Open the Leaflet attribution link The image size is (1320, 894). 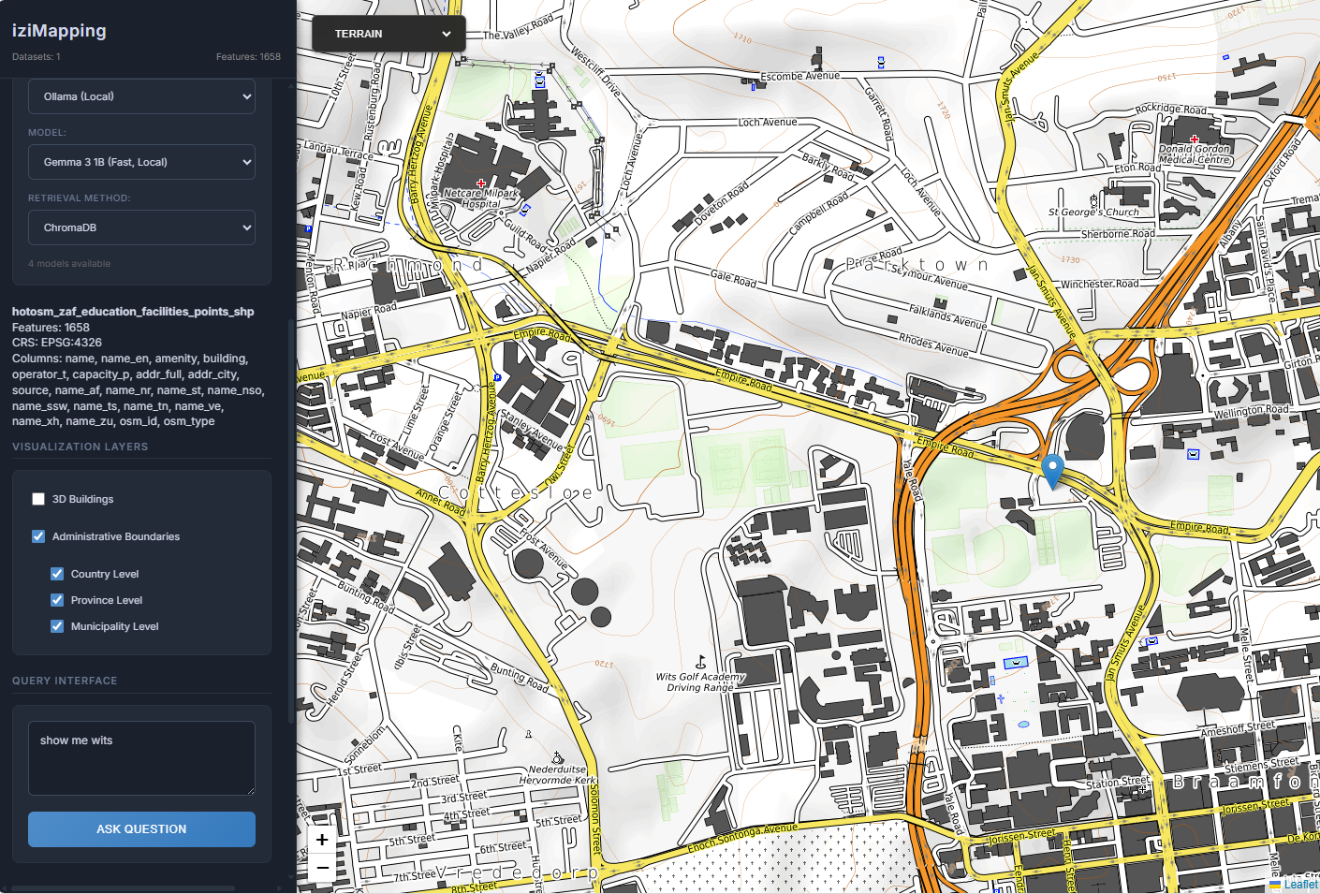[x=1299, y=885]
